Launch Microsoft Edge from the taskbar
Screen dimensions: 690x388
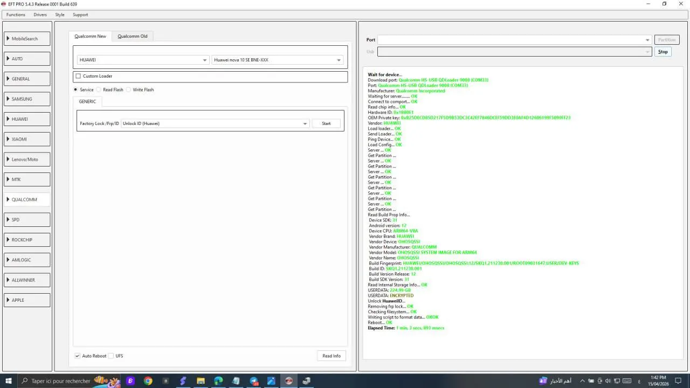click(x=218, y=381)
